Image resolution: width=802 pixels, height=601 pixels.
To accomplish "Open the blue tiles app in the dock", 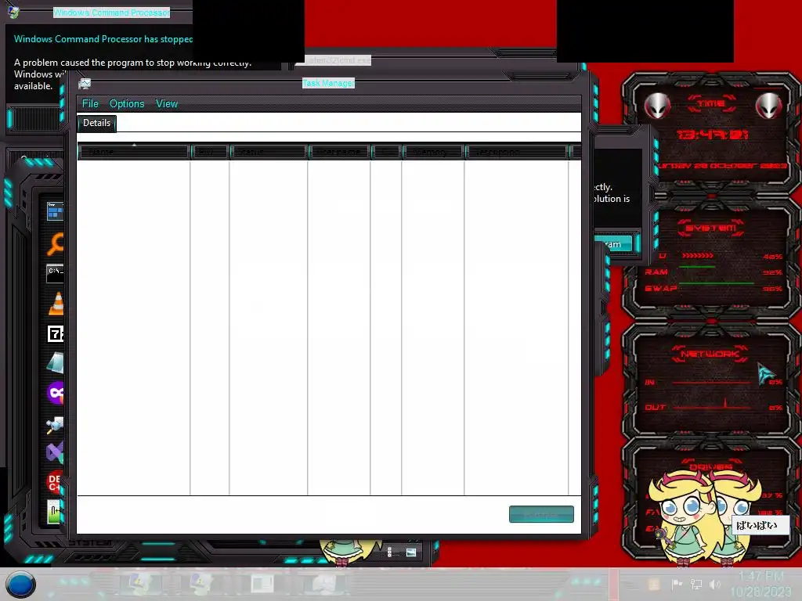I will (x=55, y=211).
